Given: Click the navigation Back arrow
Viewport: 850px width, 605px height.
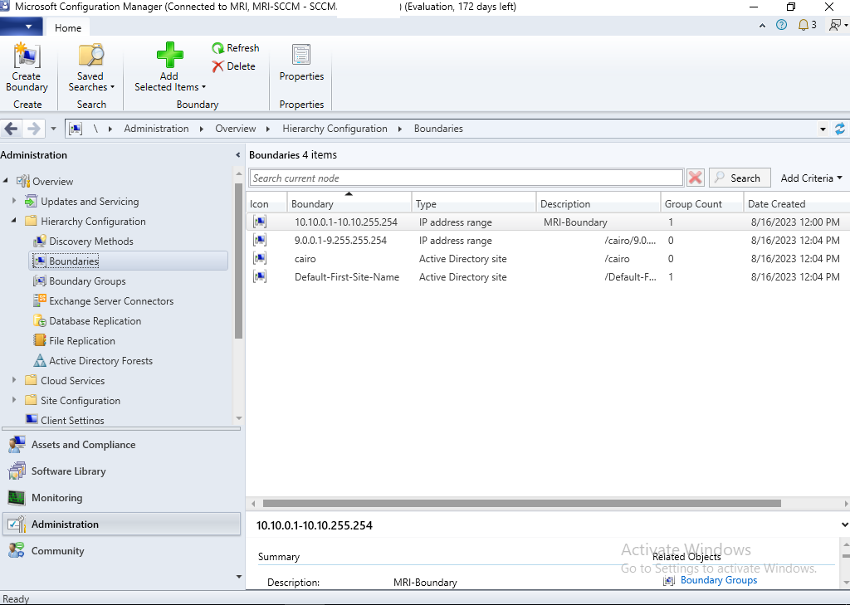Looking at the screenshot, I should tap(12, 129).
